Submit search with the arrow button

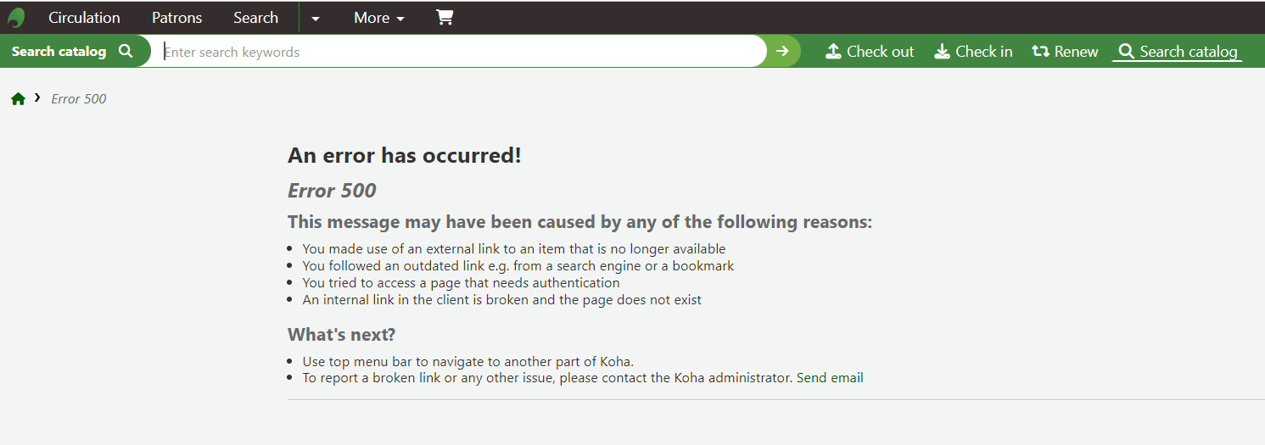(x=782, y=52)
